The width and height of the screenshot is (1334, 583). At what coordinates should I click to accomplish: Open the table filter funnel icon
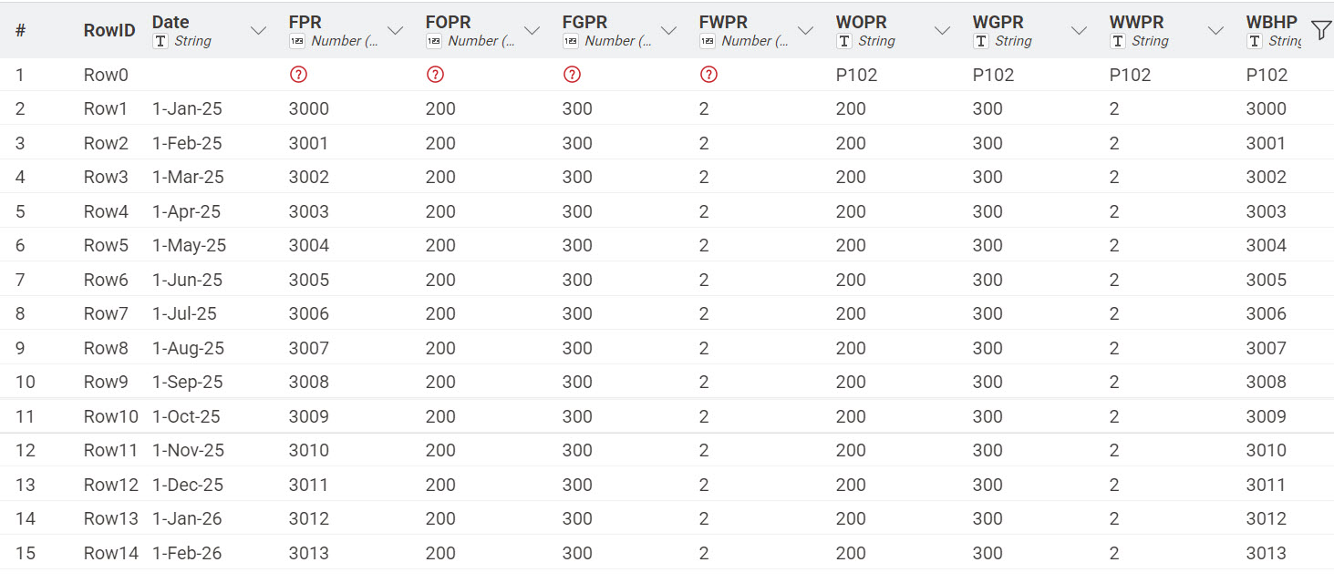click(x=1319, y=31)
